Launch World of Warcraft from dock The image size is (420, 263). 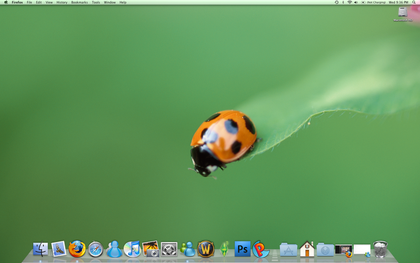click(206, 249)
